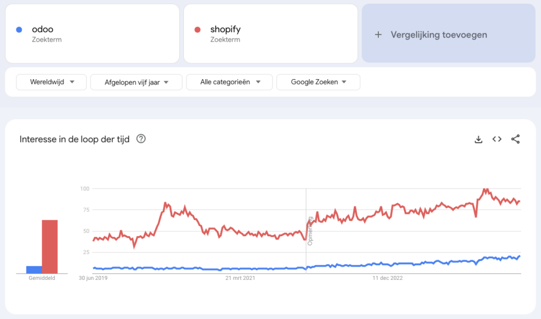Viewport: 541px width, 319px height.
Task: Share the 'Interesse in de loop der tijd' chart
Action: [515, 139]
